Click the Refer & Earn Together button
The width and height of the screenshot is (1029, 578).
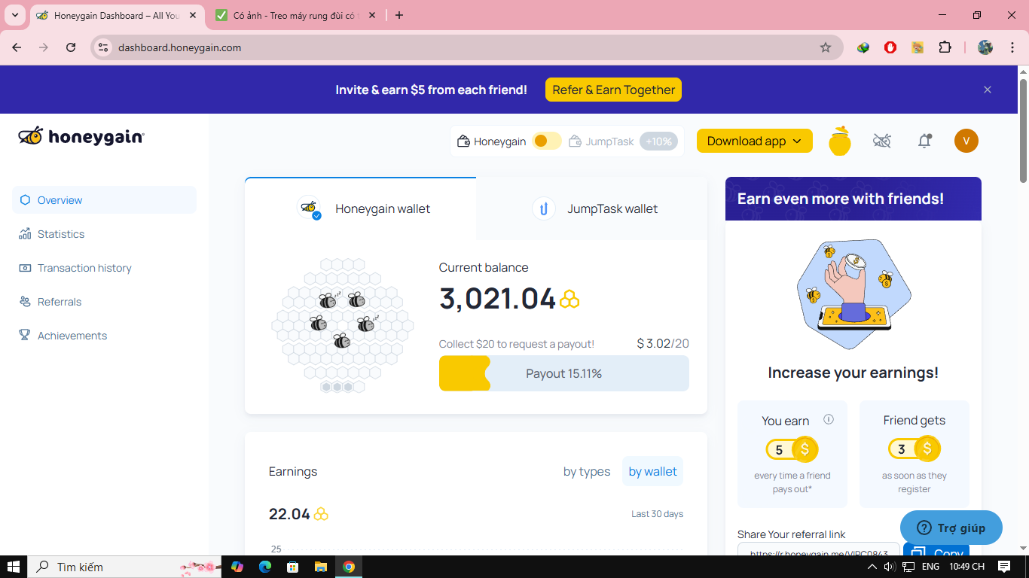coord(613,90)
